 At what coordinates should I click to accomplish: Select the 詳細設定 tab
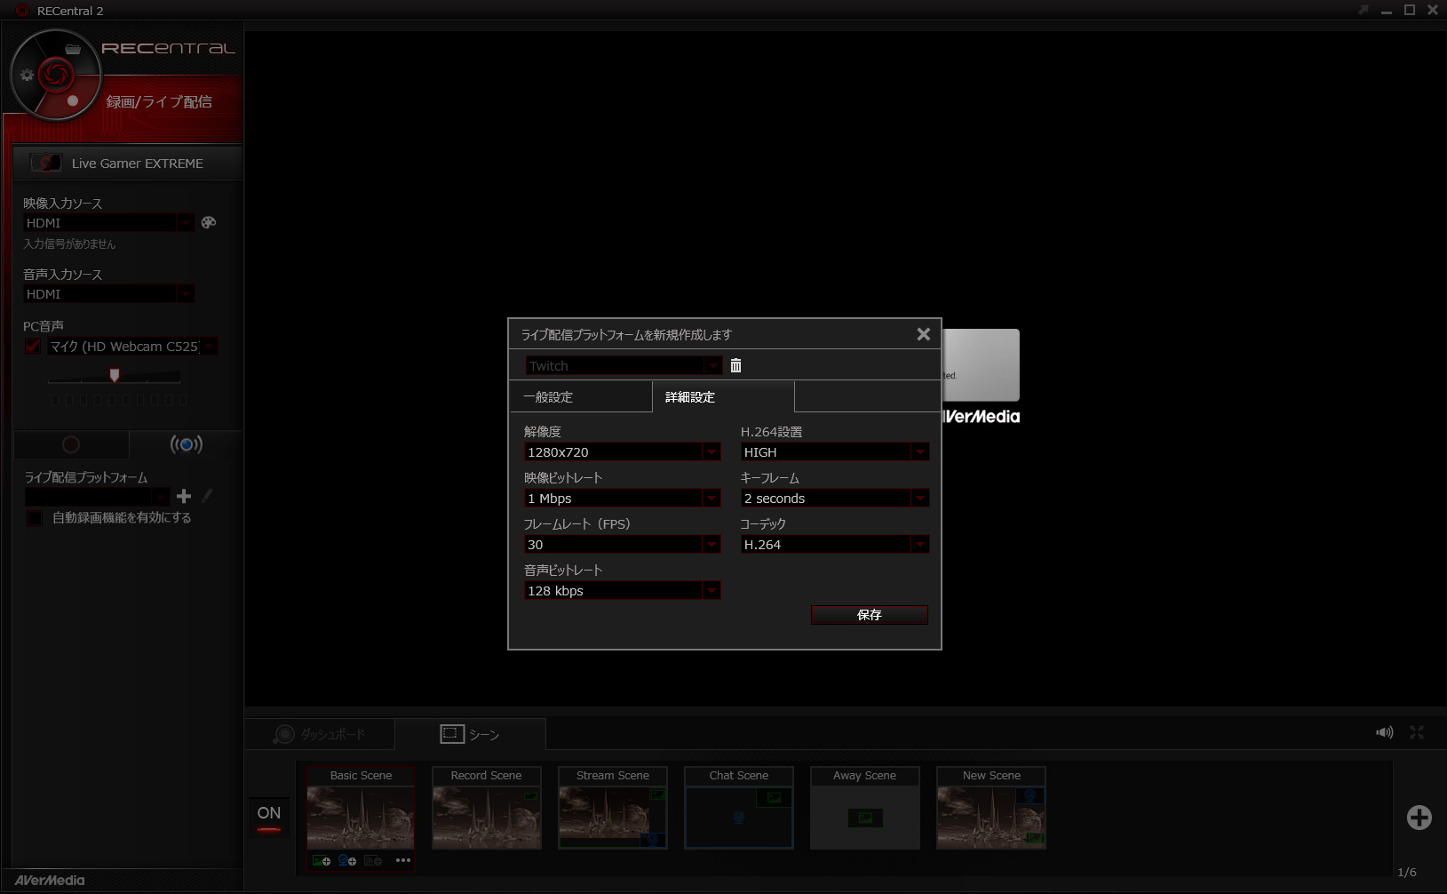point(723,397)
